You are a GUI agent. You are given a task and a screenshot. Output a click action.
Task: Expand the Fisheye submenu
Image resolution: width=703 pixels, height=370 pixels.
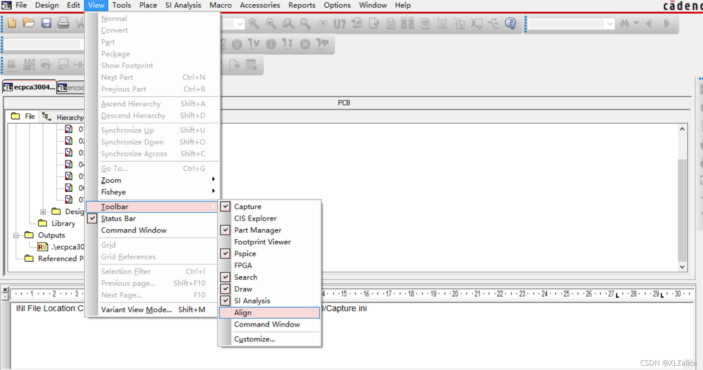[x=152, y=192]
